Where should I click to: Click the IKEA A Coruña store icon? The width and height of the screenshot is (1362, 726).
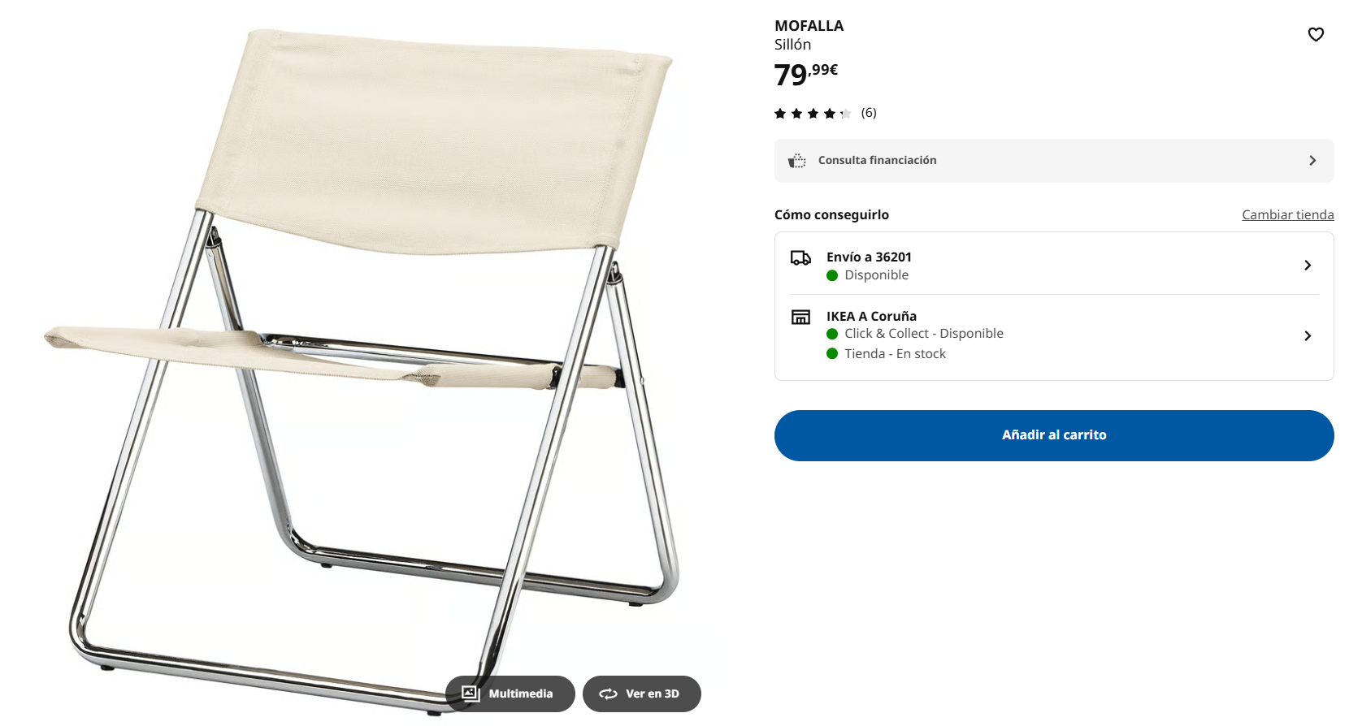tap(800, 317)
